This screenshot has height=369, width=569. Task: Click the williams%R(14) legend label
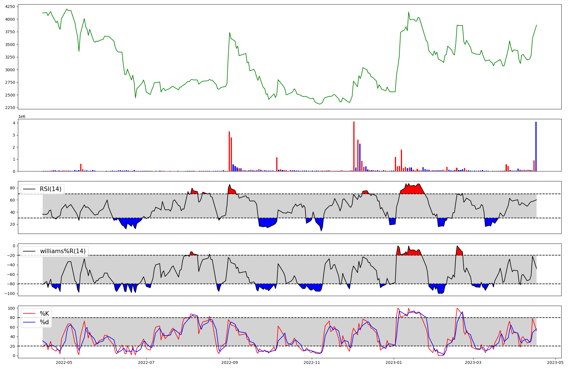click(63, 251)
